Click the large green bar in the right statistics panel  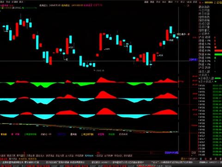coord(218,54)
